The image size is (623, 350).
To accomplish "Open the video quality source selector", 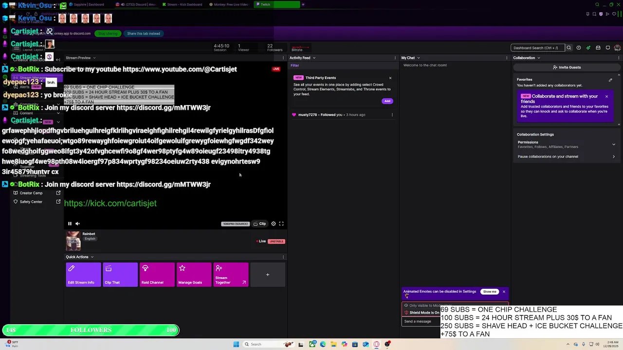I will click(x=235, y=224).
